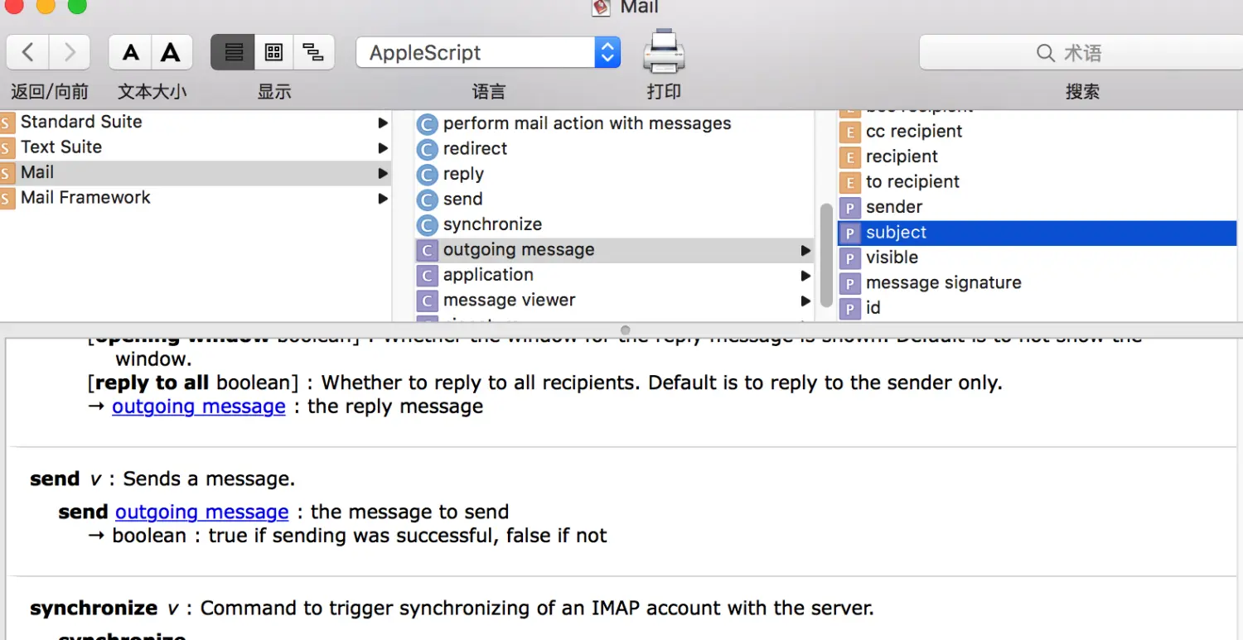This screenshot has height=640, width=1243.
Task: Click the printer icon to print
Action: coord(664,52)
